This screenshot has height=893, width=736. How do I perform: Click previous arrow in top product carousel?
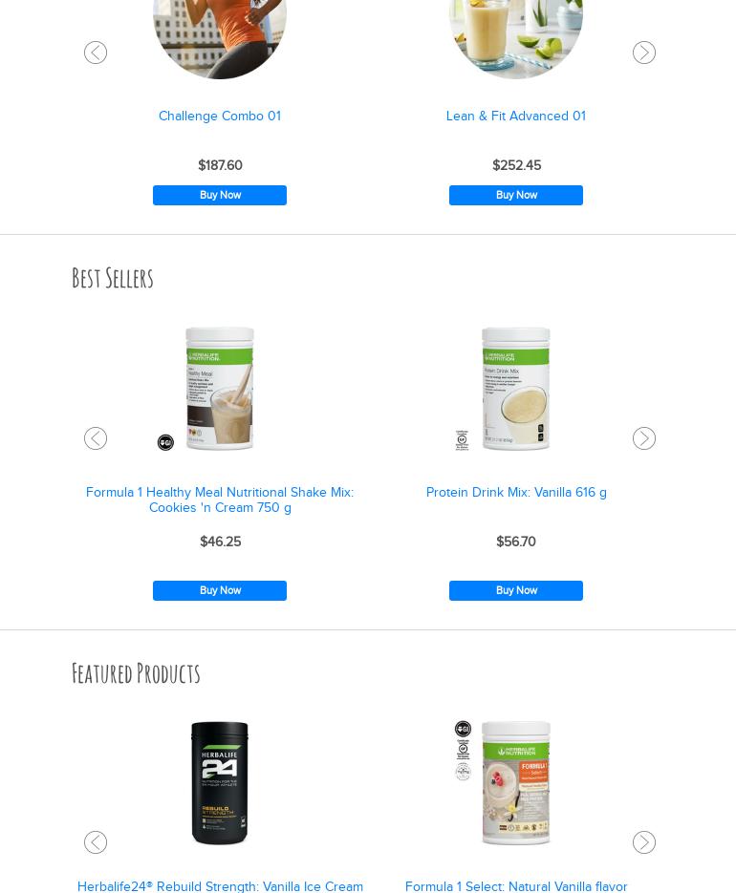[96, 53]
